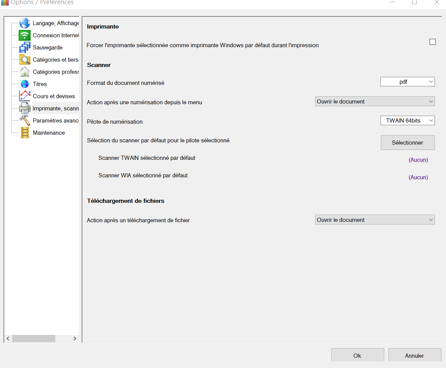Open the Maintenance section label
446x368 pixels.
(49, 133)
